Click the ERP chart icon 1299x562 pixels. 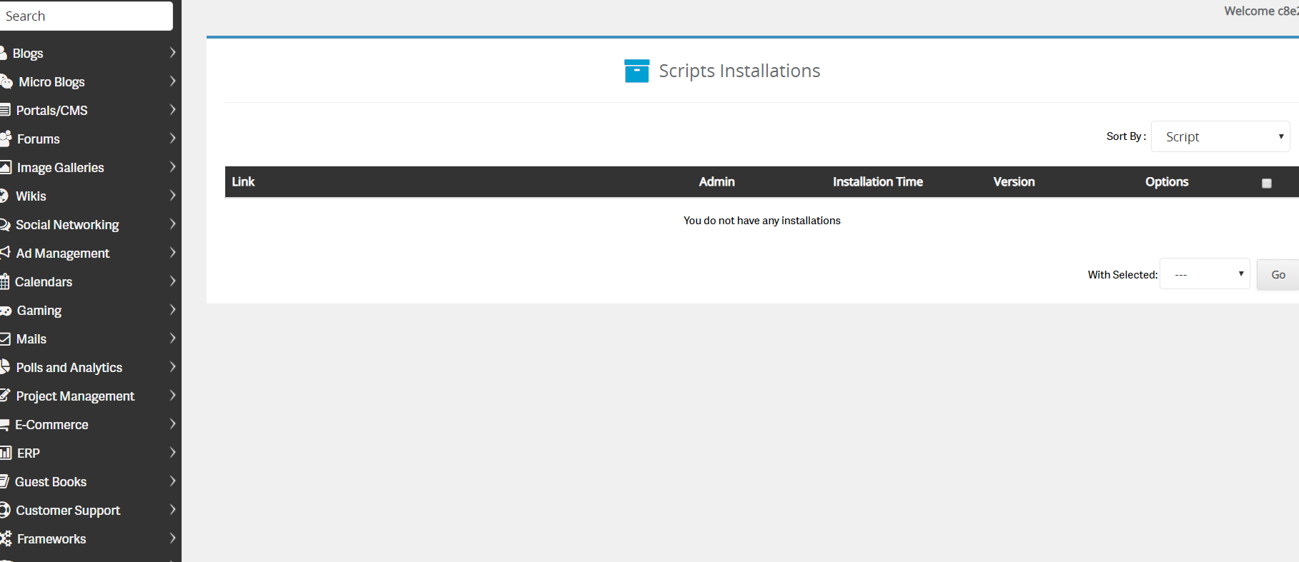(6, 453)
